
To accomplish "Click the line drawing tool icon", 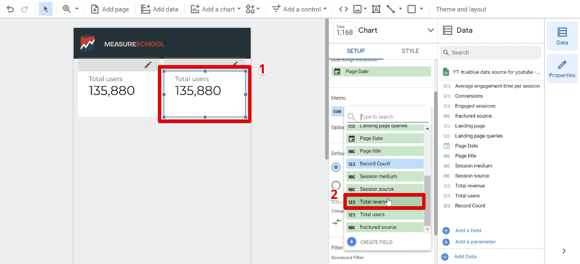I will click(x=390, y=9).
